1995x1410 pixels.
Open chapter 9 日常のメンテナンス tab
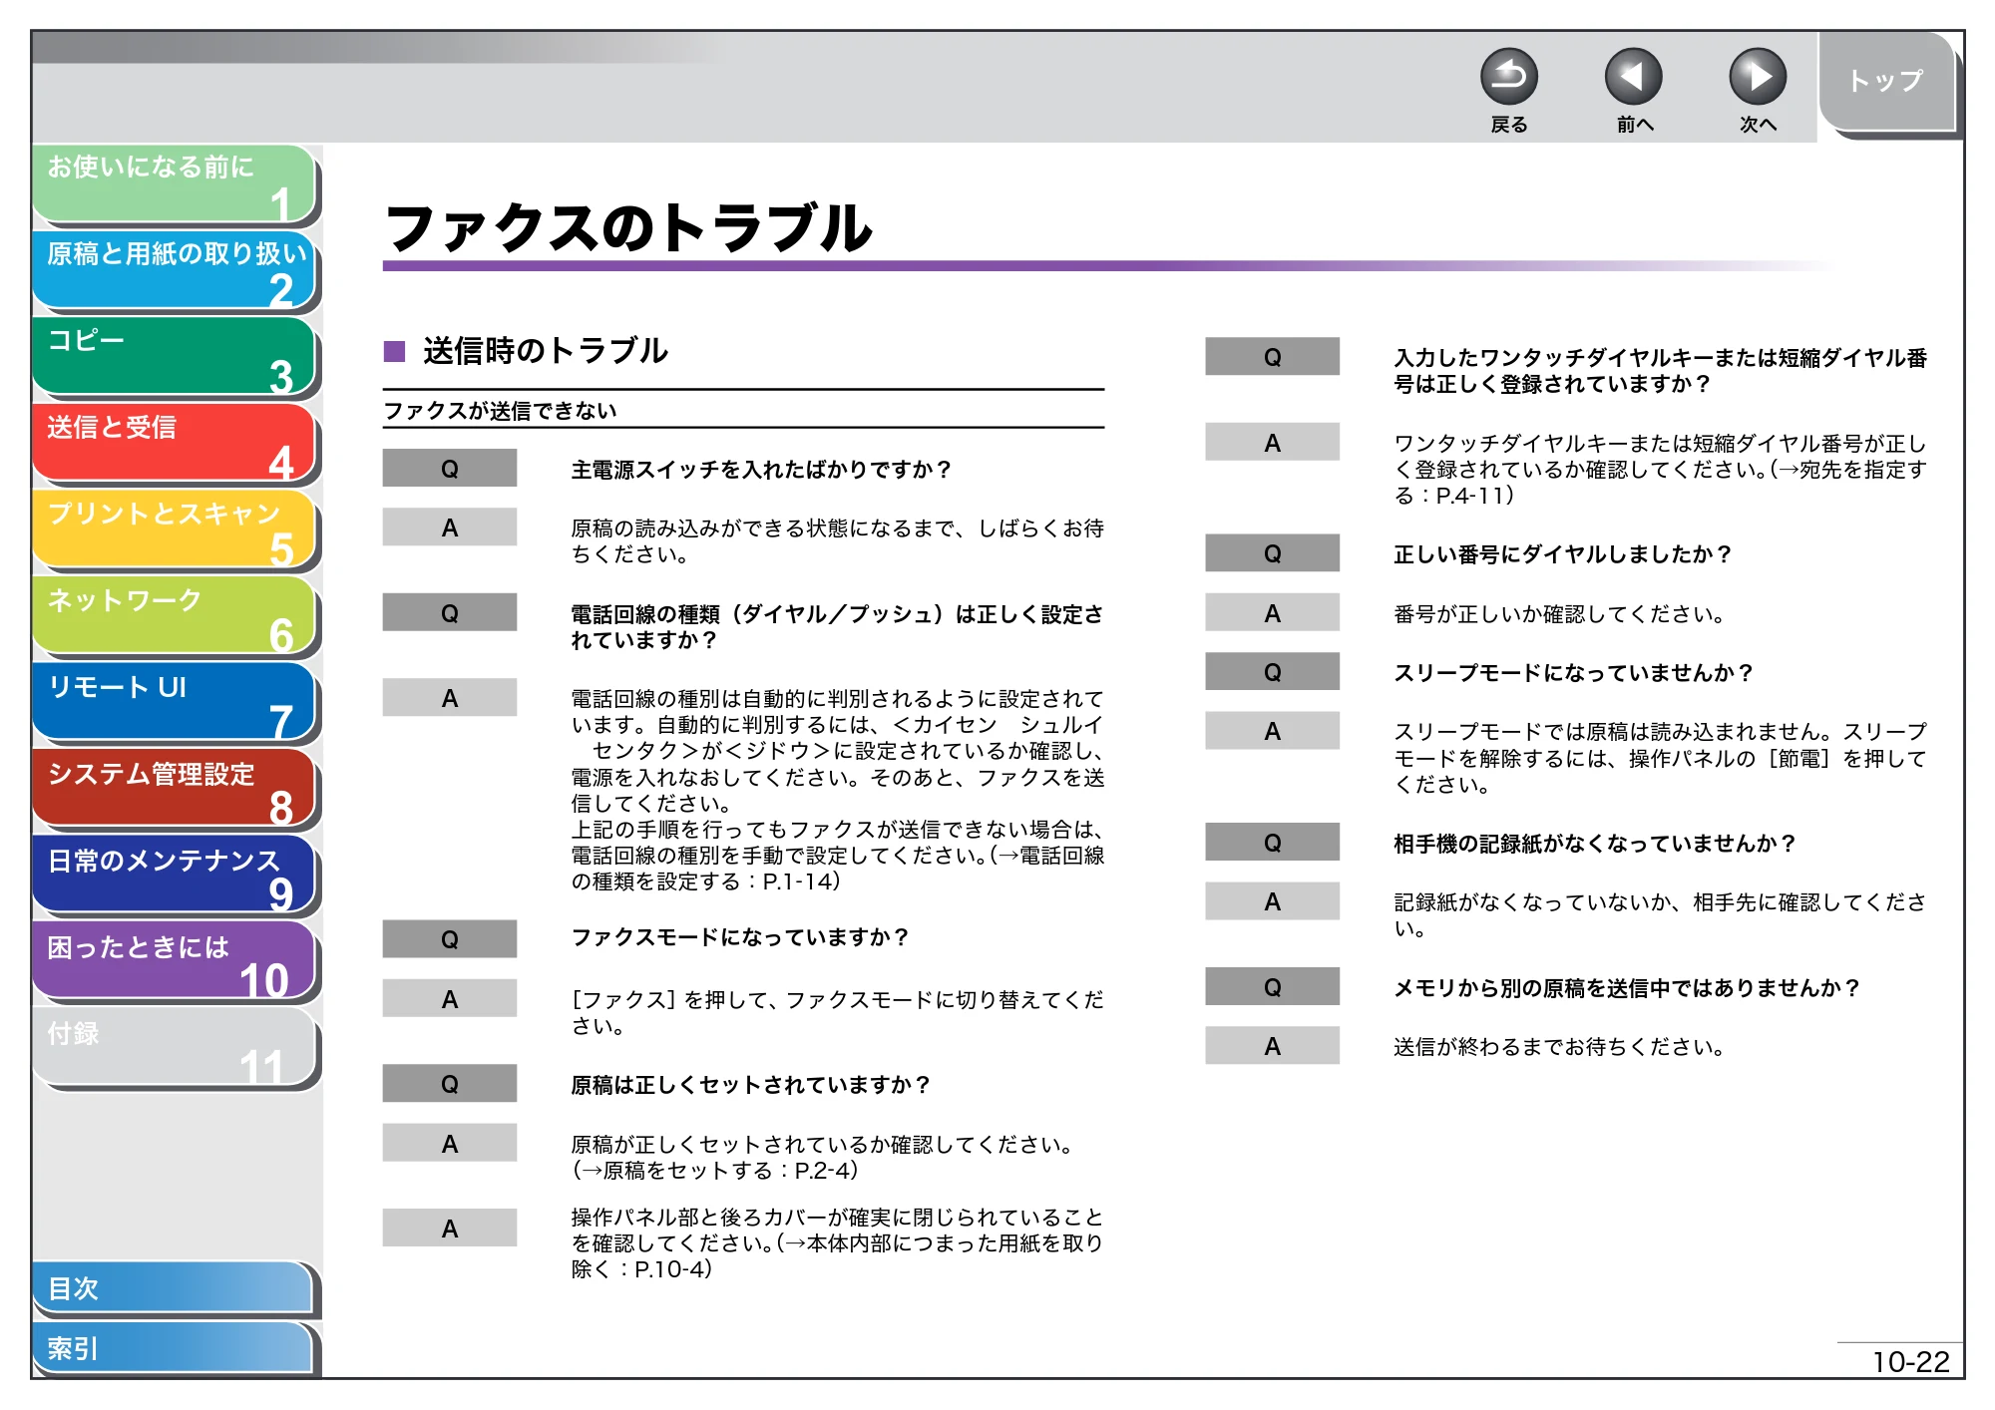[x=175, y=876]
